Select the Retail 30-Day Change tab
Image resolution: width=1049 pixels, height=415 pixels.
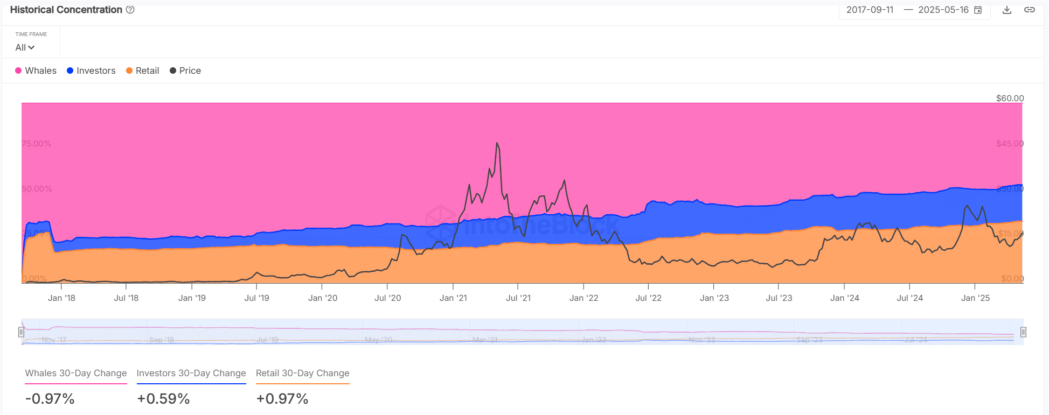(x=302, y=373)
